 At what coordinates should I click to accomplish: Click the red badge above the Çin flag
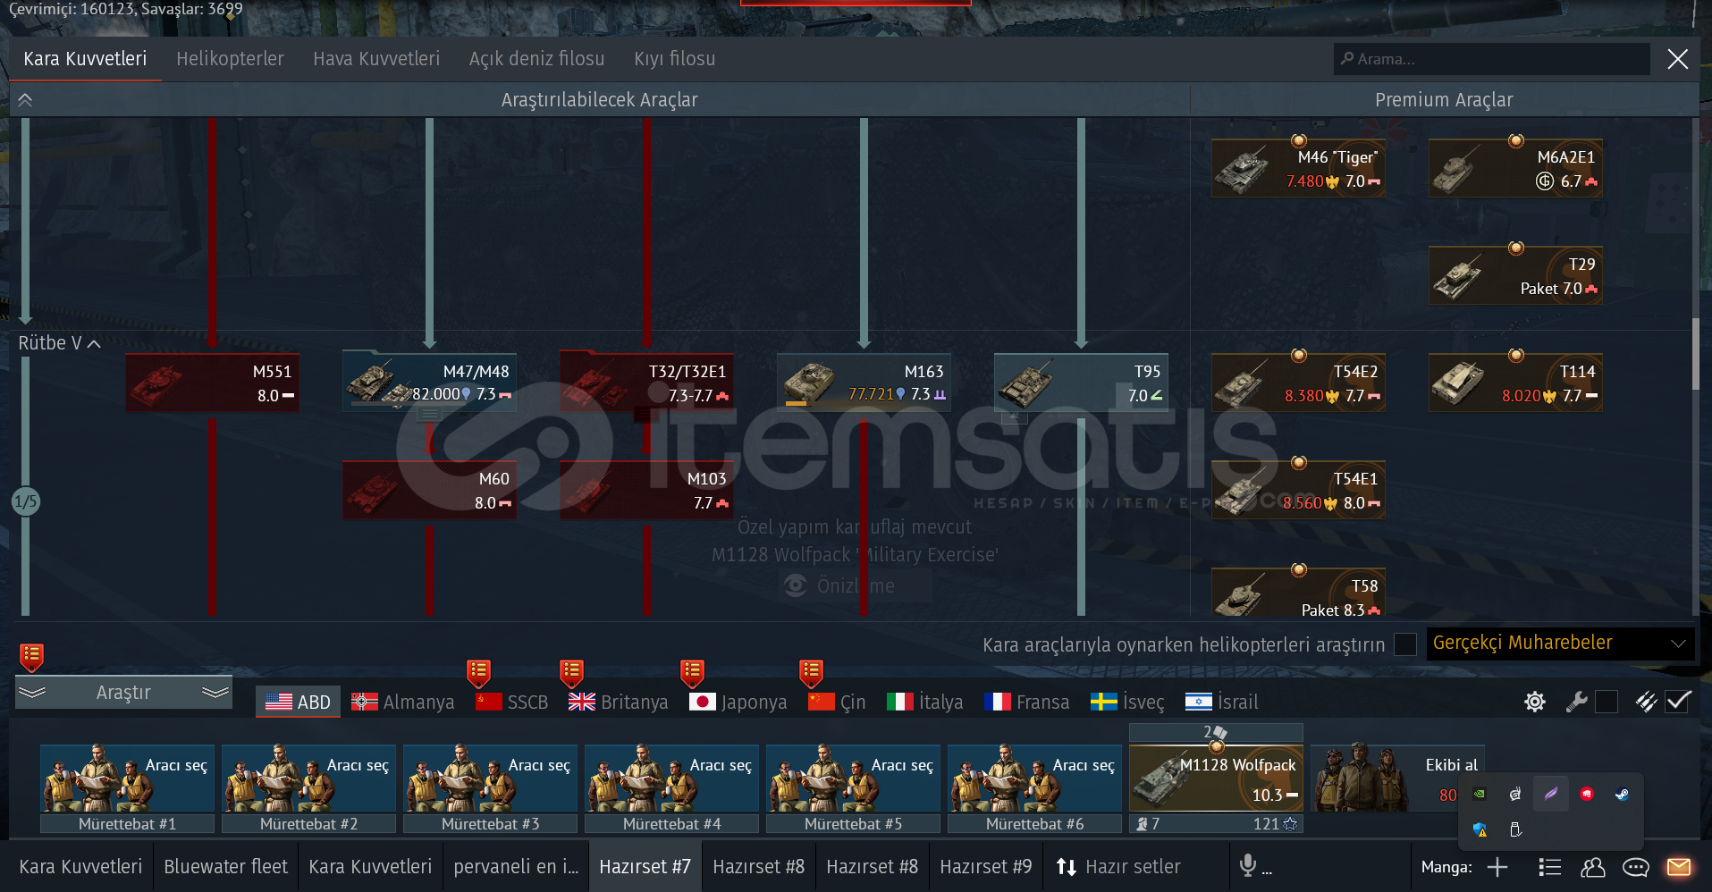click(x=811, y=673)
